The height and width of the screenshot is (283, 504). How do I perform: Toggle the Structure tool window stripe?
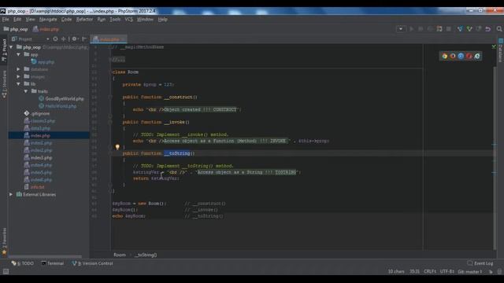point(4,84)
